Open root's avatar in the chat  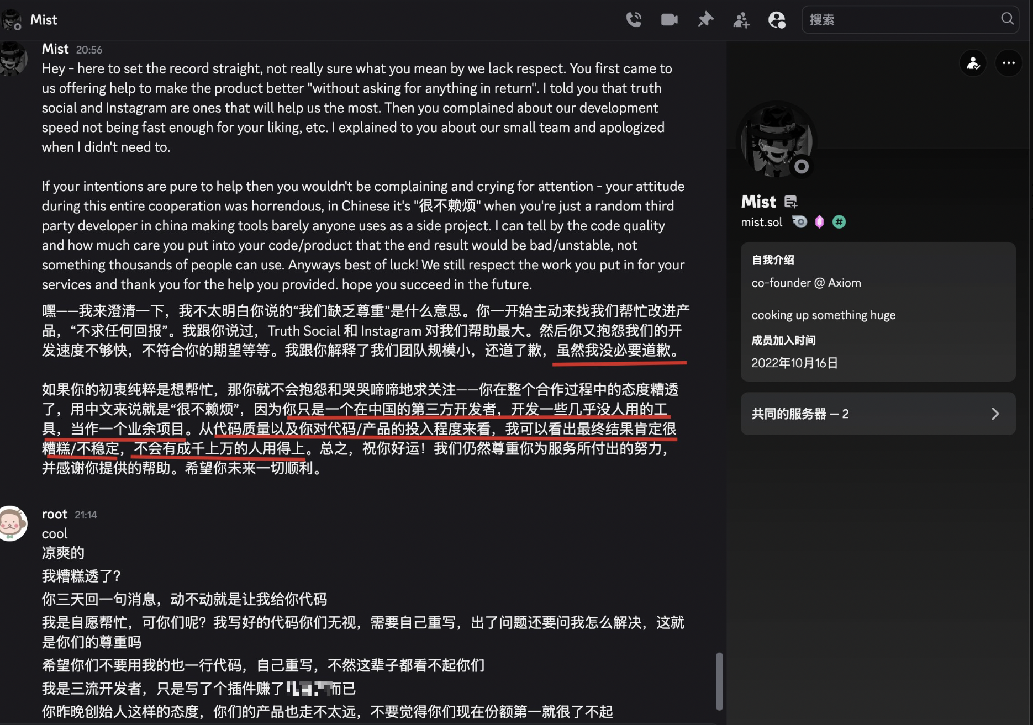tap(12, 523)
